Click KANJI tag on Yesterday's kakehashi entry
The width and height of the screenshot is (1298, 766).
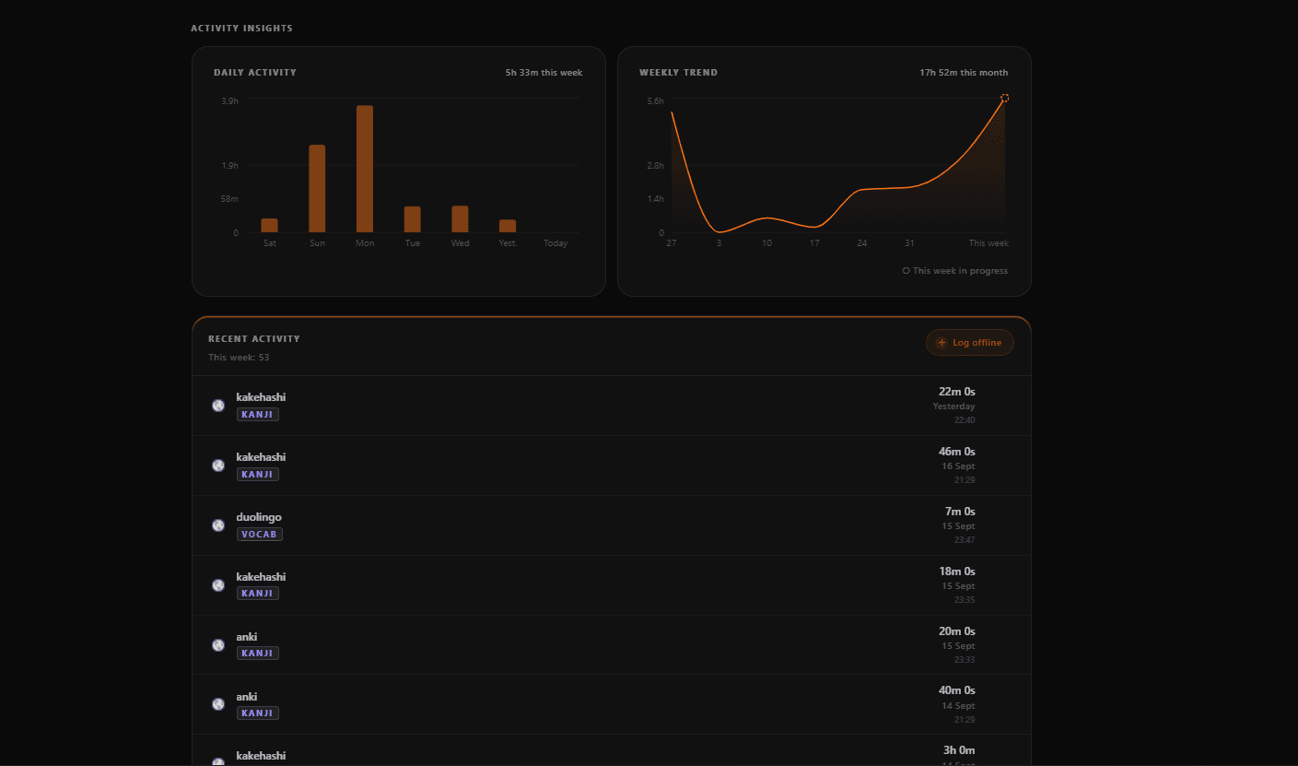pyautogui.click(x=258, y=414)
